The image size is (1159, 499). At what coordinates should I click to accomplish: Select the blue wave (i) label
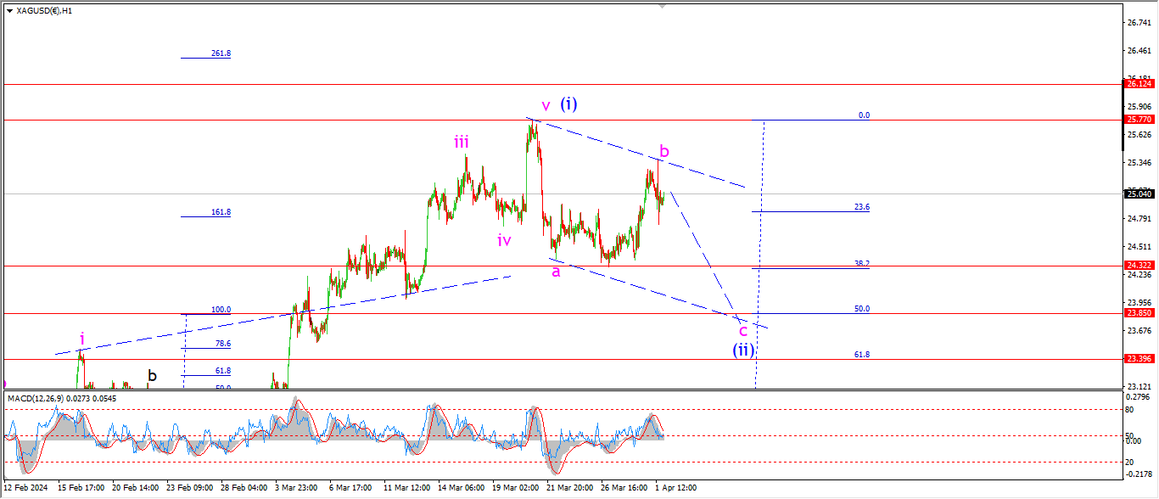(x=568, y=104)
